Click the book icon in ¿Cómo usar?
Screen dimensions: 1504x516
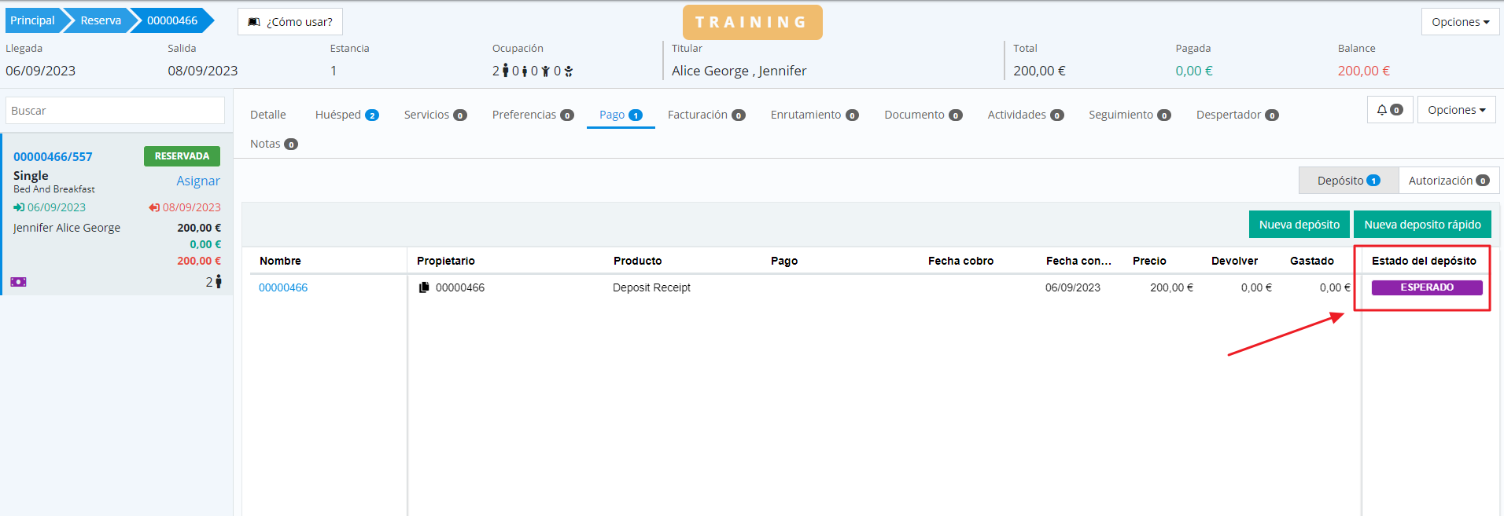254,22
